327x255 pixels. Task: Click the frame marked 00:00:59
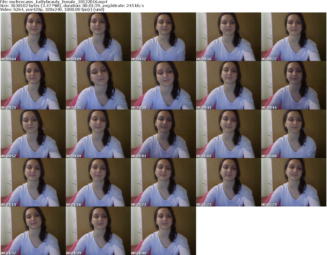click(98, 134)
